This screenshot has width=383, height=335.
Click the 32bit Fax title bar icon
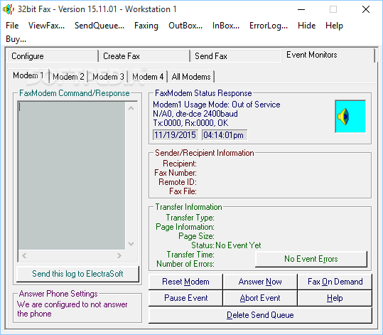9,9
